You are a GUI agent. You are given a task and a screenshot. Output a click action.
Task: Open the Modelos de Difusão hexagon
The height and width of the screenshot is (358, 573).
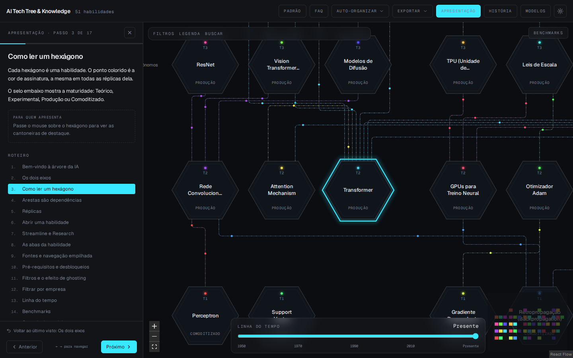pos(358,64)
